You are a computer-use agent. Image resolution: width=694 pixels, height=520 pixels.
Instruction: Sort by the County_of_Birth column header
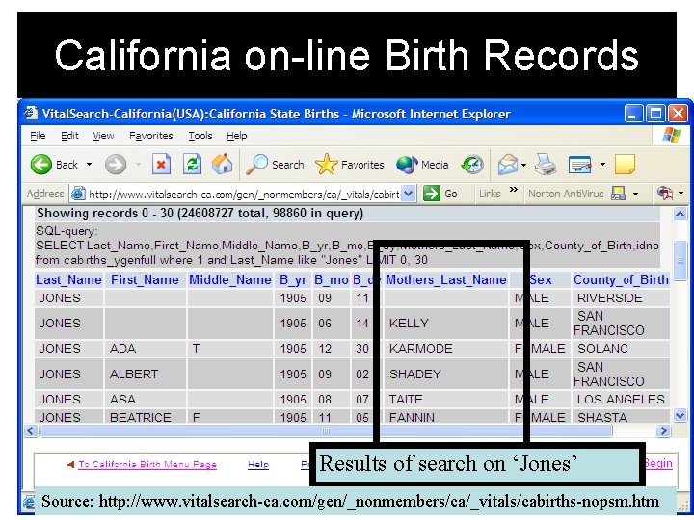click(621, 280)
